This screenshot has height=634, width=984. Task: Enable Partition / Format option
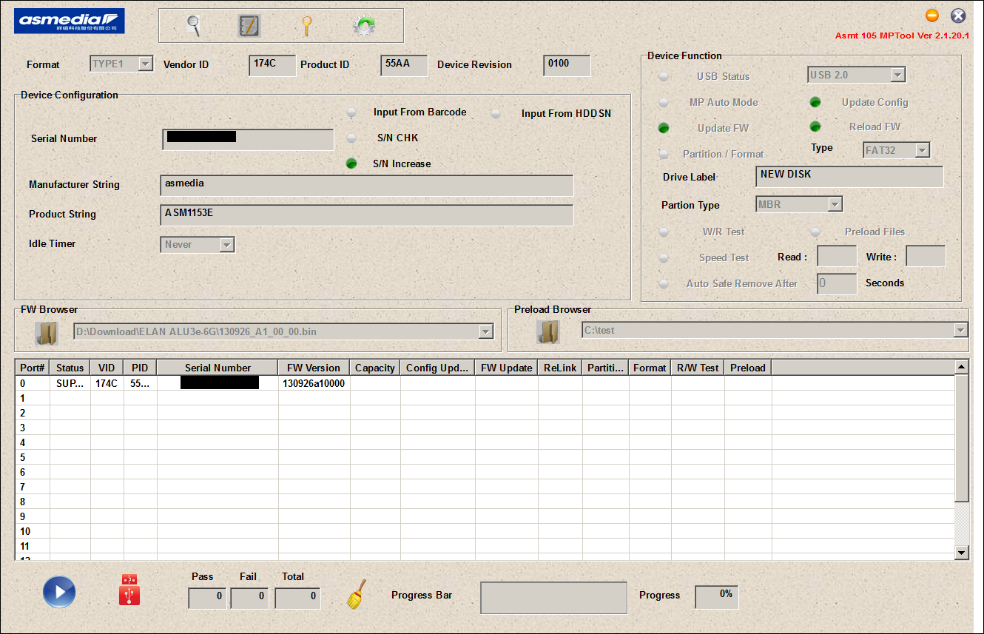[664, 154]
